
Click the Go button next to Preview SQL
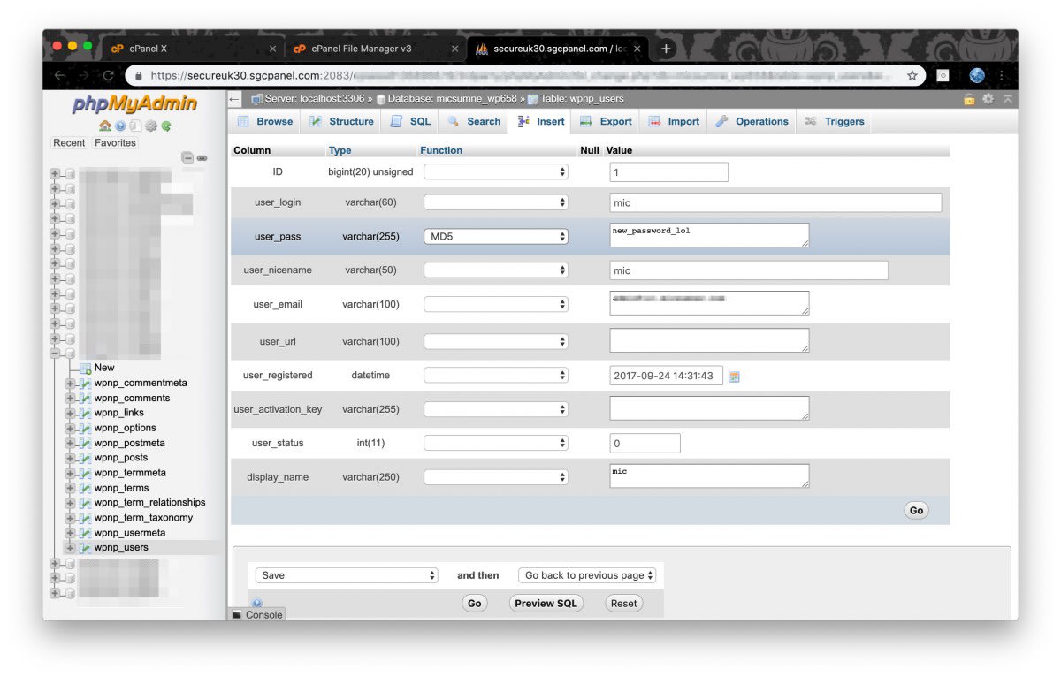(x=475, y=604)
